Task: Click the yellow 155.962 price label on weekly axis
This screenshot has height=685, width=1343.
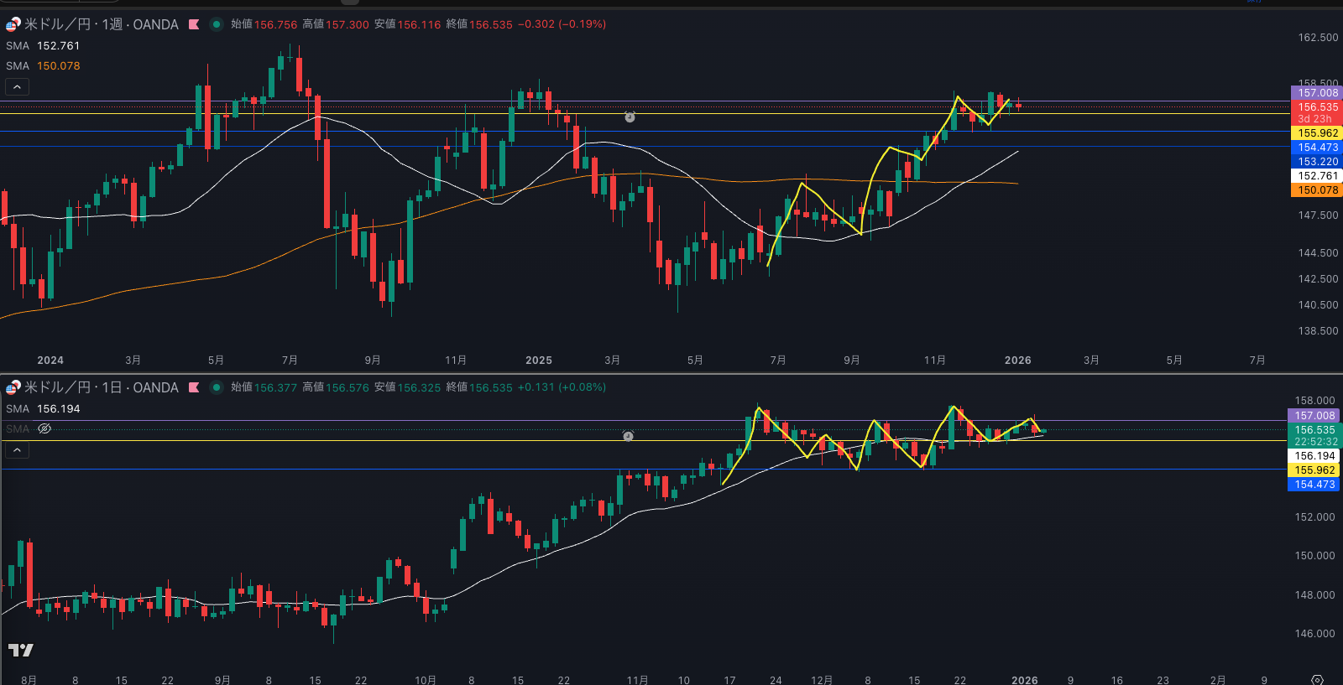Action: (x=1316, y=133)
